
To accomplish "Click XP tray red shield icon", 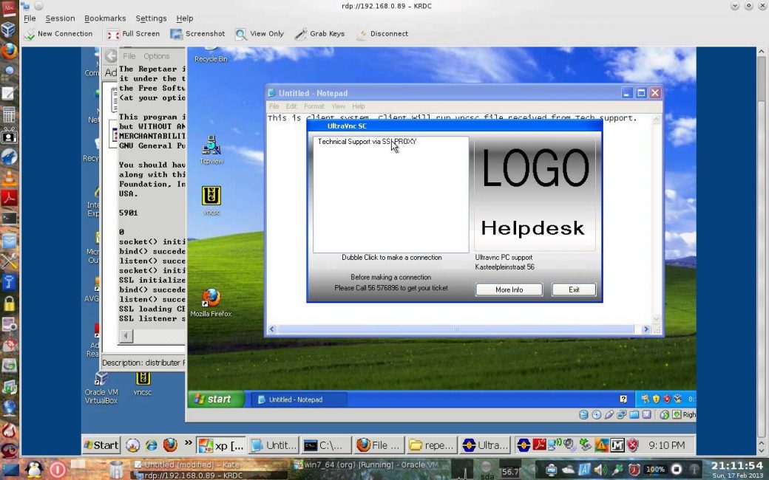I will (666, 399).
